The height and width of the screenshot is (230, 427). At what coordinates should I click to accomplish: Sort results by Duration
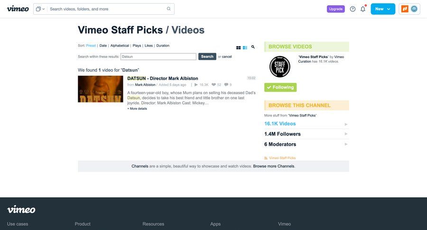(x=163, y=46)
